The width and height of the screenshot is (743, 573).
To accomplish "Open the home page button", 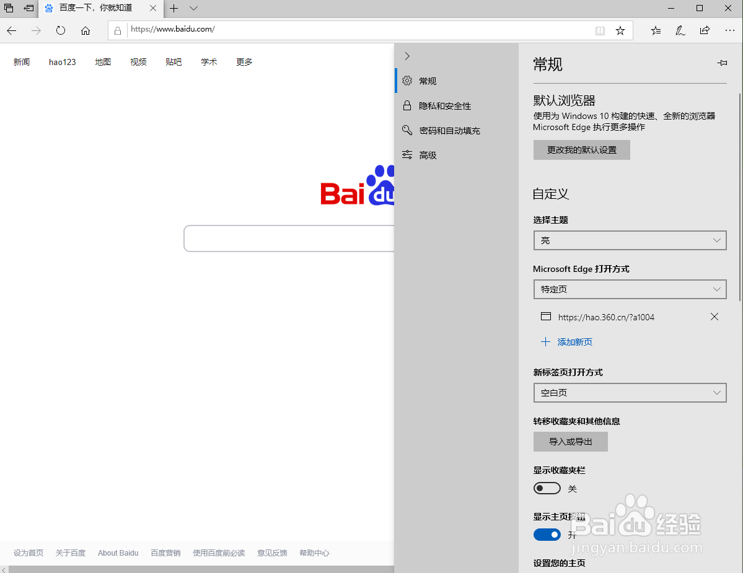I will tap(86, 31).
